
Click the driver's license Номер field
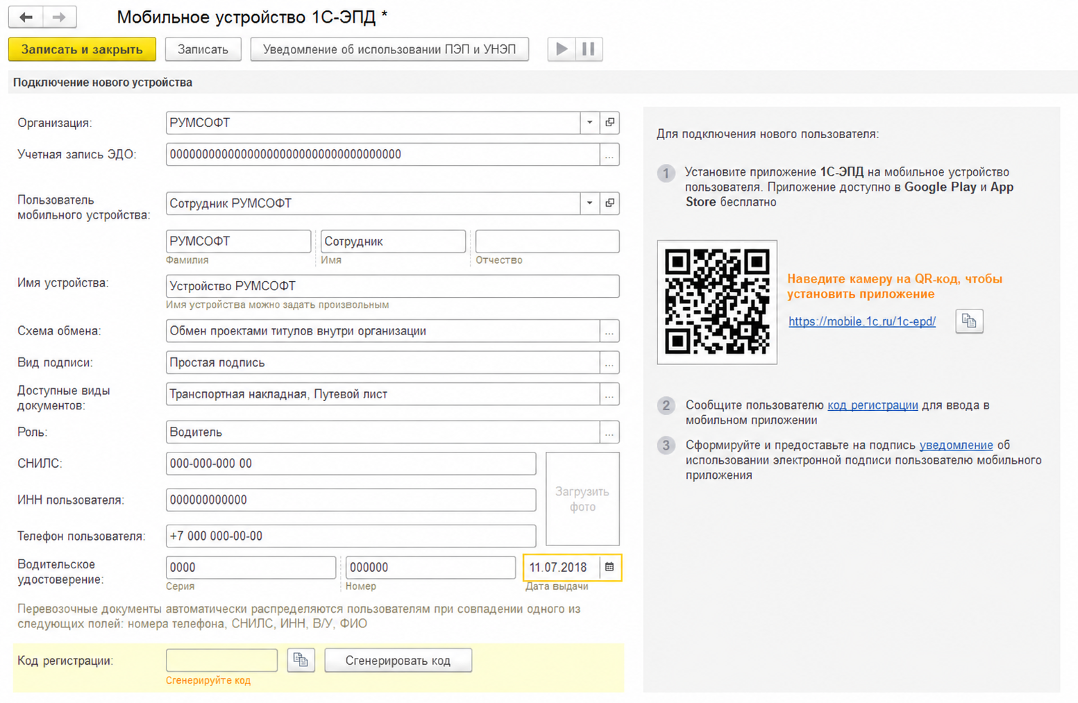430,567
